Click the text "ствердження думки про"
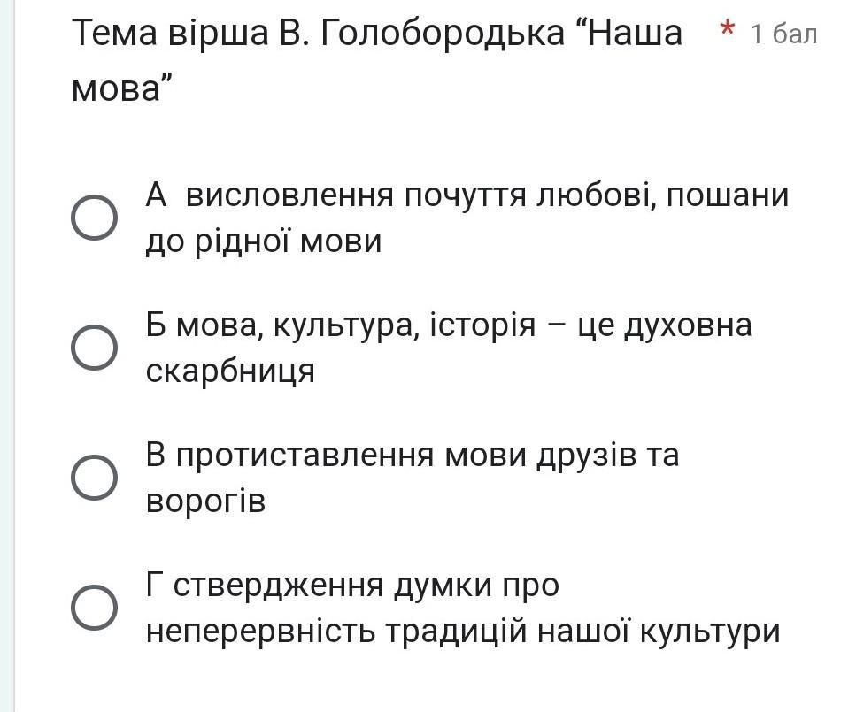The image size is (856, 712). tap(366, 585)
